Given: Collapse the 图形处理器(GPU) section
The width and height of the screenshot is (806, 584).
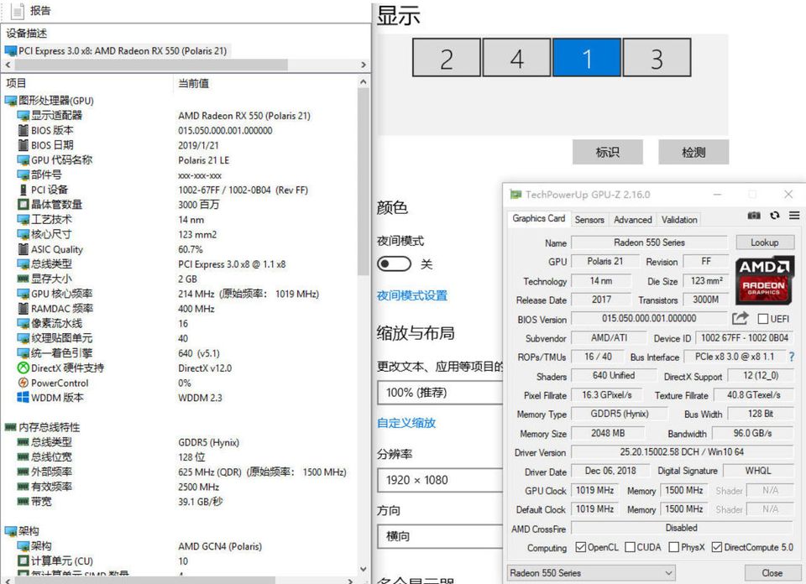Looking at the screenshot, I should 50,101.
